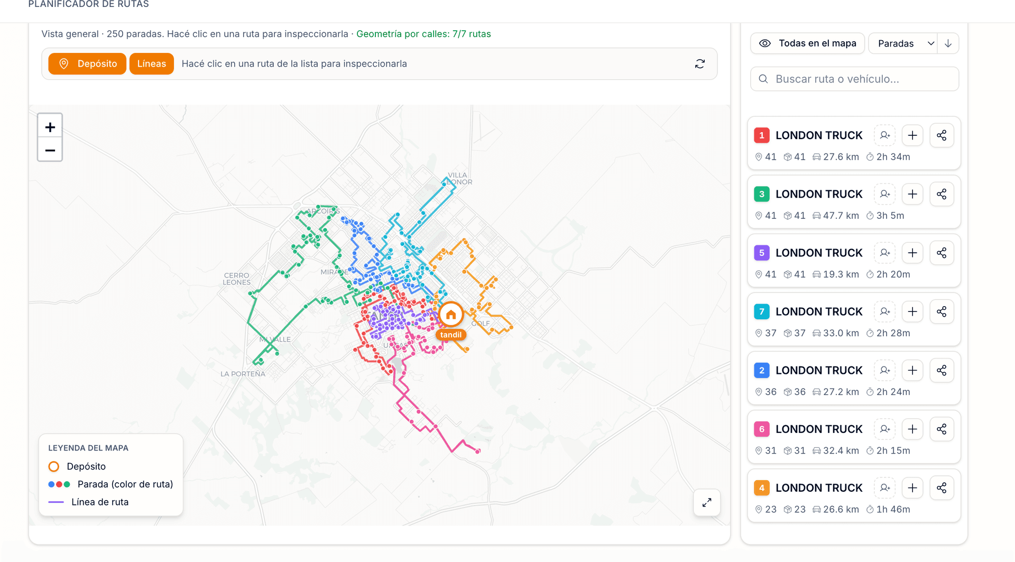This screenshot has width=1015, height=562.
Task: Assign driver to route 3 LONDON TRUCK
Action: tap(885, 194)
